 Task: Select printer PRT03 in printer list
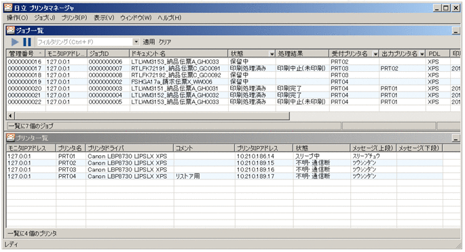234,170
